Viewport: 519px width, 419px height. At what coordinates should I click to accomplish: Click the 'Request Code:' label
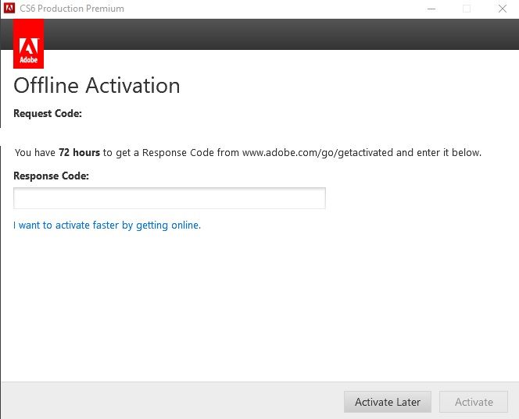(x=48, y=113)
